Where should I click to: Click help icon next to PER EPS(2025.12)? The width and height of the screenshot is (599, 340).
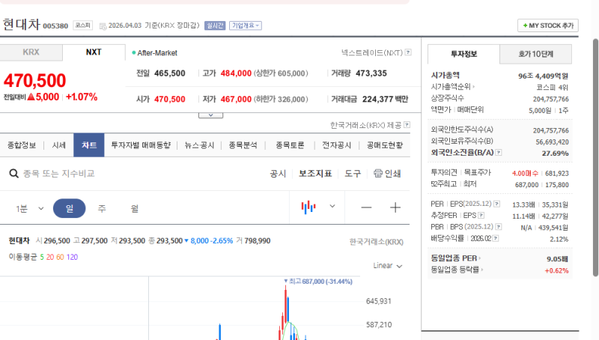(496, 204)
